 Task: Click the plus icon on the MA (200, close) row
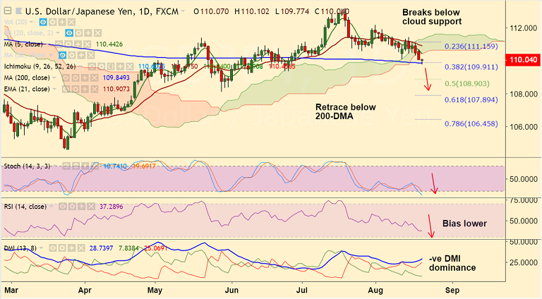(85, 78)
